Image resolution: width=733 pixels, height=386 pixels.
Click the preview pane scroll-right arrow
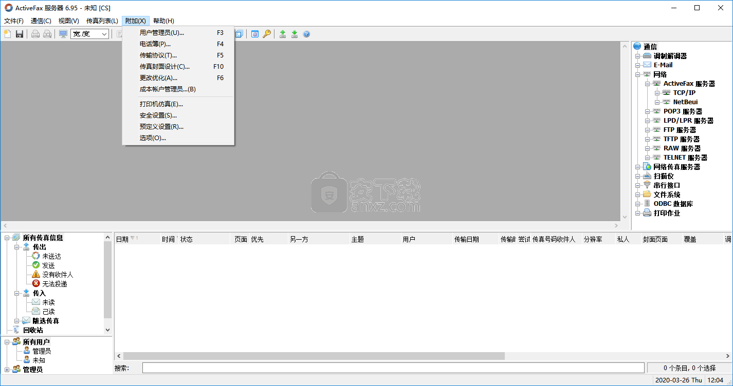pos(616,225)
